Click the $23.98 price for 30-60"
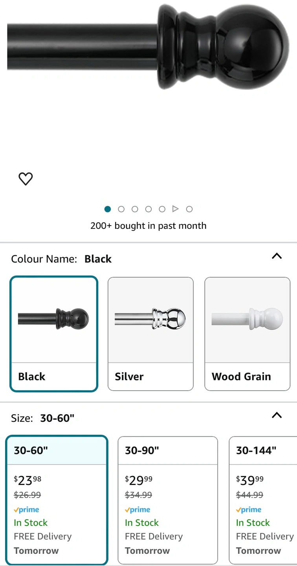Viewport: 297px width, 566px height. click(27, 480)
